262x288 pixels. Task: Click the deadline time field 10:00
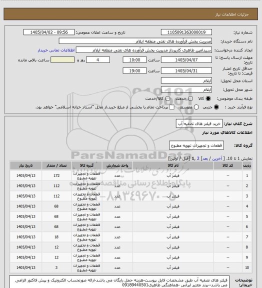tap(134, 60)
